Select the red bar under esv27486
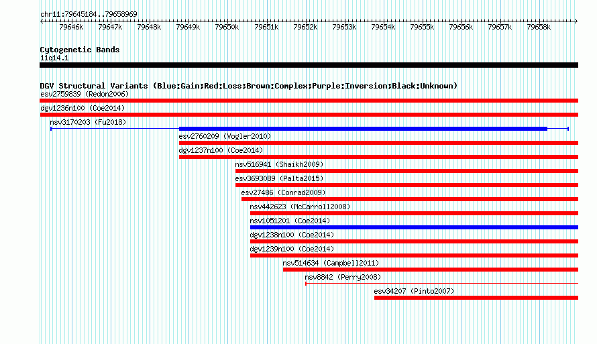The image size is (597, 344). pyautogui.click(x=410, y=199)
